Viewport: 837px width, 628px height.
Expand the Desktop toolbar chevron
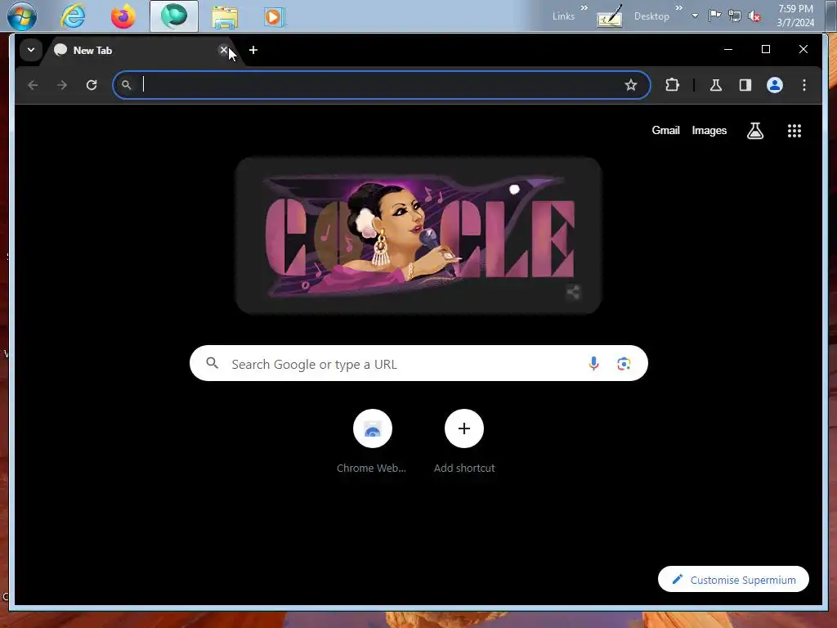(678, 8)
